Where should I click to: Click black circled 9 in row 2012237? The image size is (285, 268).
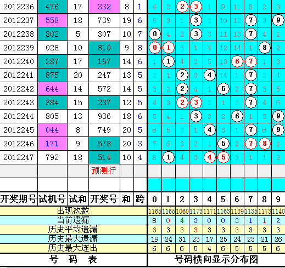tap(278, 20)
